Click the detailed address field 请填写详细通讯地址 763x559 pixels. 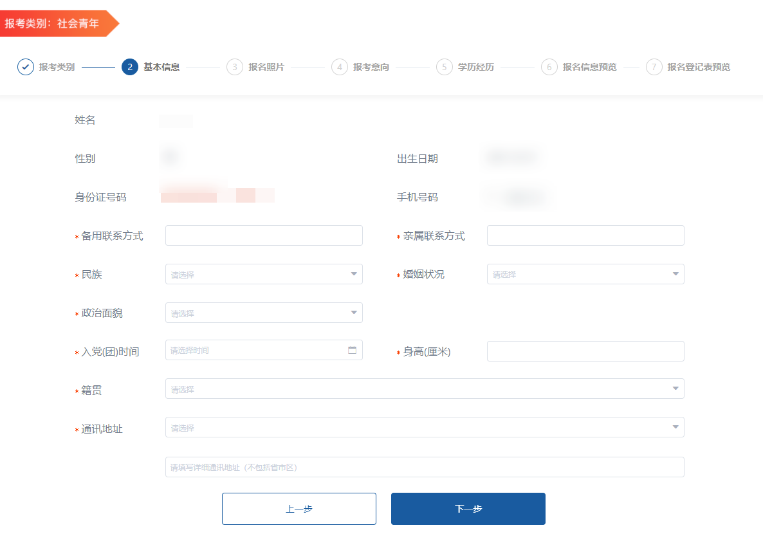coord(425,467)
